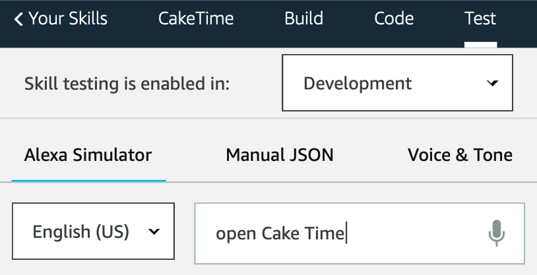
Task: Click the CakeTime skill name in header
Action: 196,19
